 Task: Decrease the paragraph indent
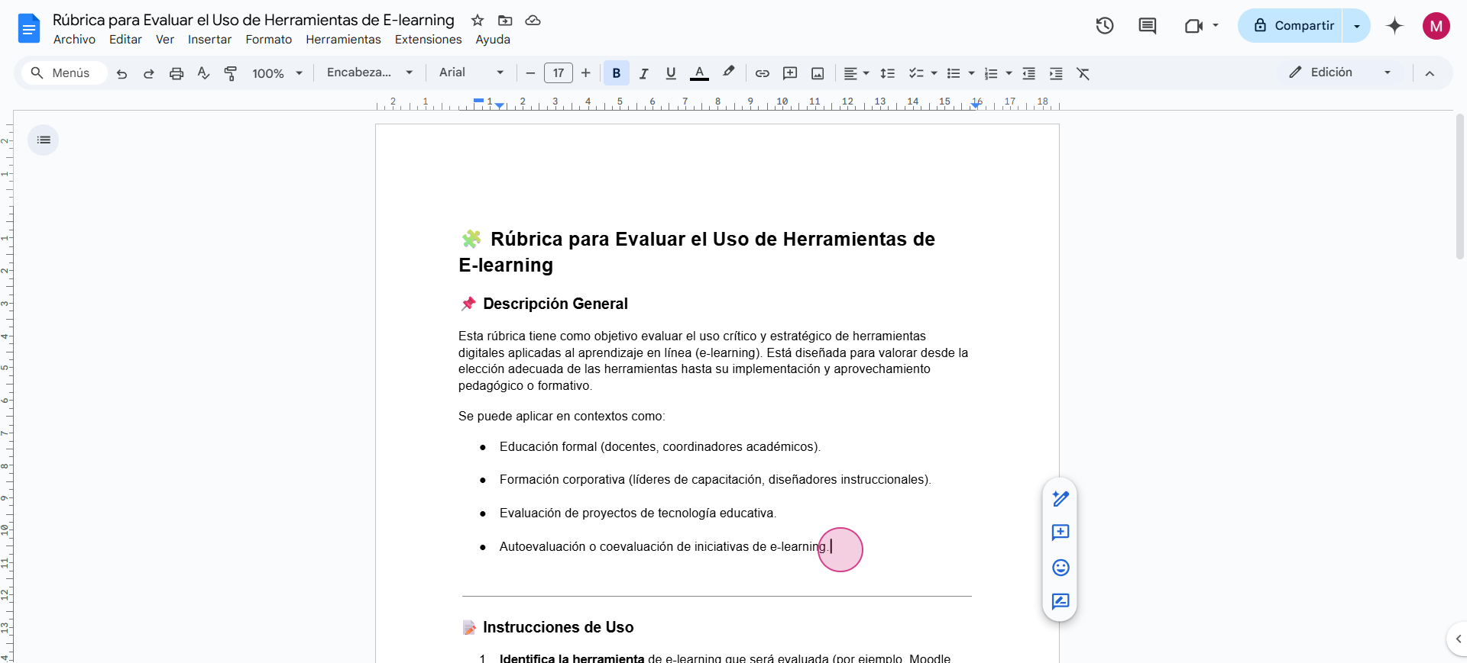click(x=1029, y=73)
